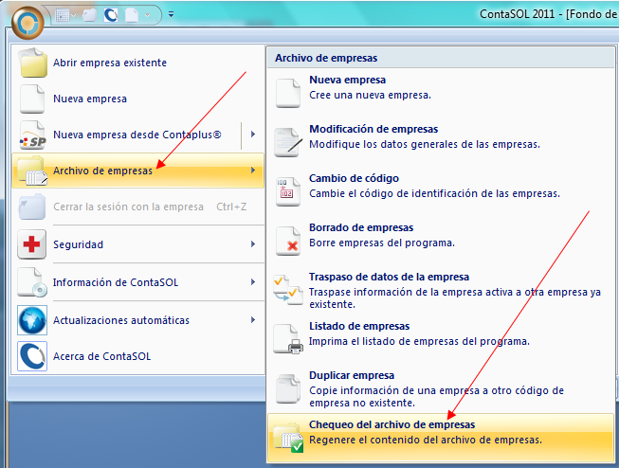
Task: Expand the Archivo de empresas submenu arrow
Action: click(252, 171)
